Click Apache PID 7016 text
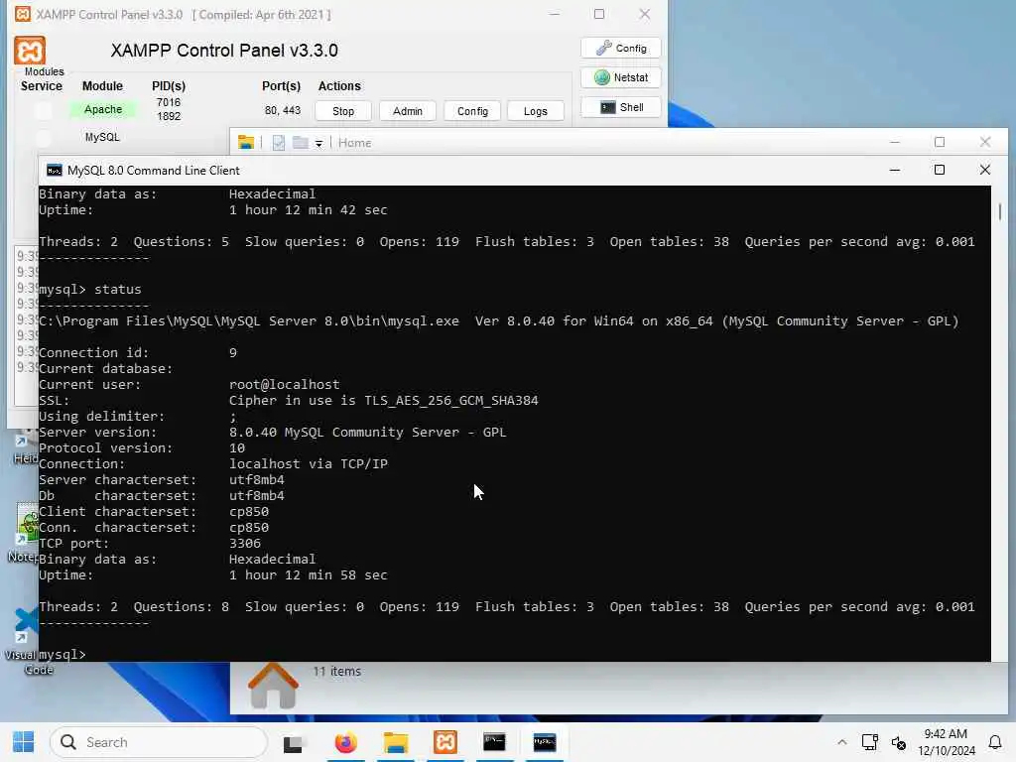Viewport: 1016px width, 762px height. pos(169,102)
